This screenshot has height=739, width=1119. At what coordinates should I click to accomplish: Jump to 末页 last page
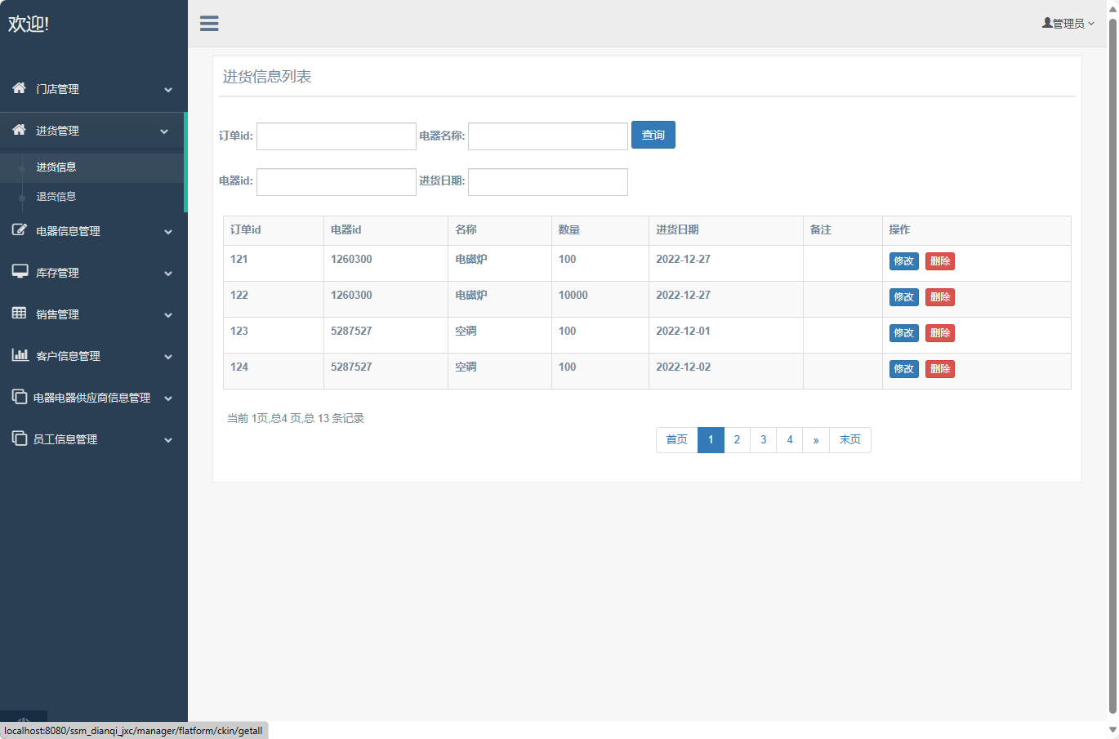click(849, 440)
